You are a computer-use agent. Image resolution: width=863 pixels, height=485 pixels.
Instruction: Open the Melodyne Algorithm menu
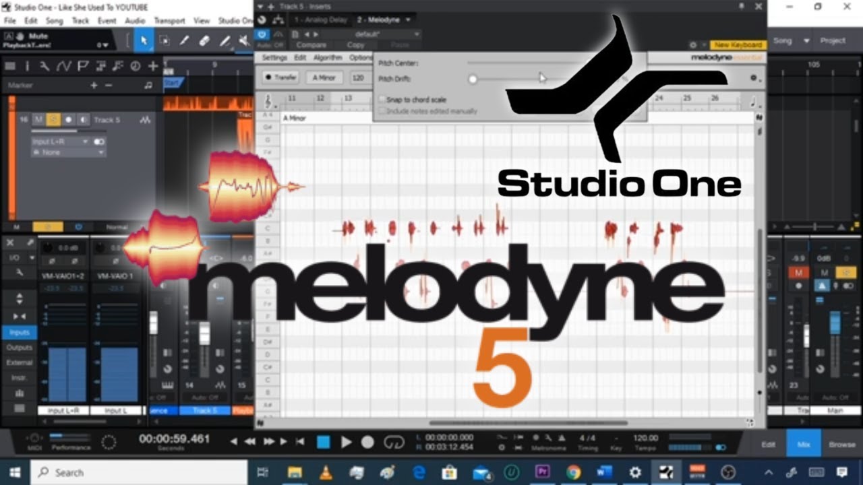tap(328, 58)
